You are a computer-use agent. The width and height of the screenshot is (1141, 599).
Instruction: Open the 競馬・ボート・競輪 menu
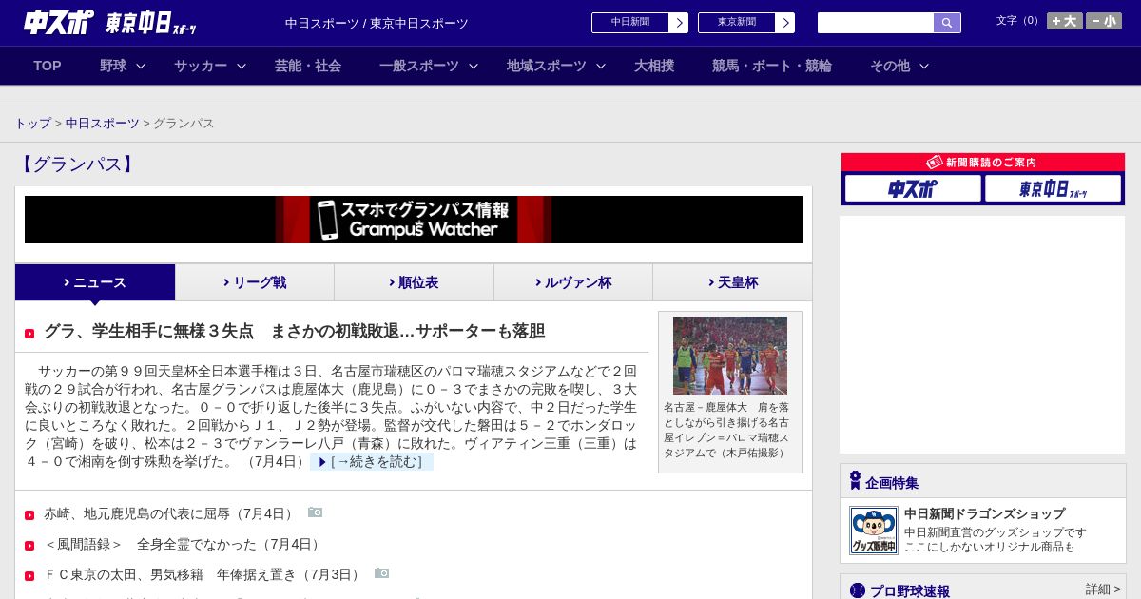[x=772, y=66]
